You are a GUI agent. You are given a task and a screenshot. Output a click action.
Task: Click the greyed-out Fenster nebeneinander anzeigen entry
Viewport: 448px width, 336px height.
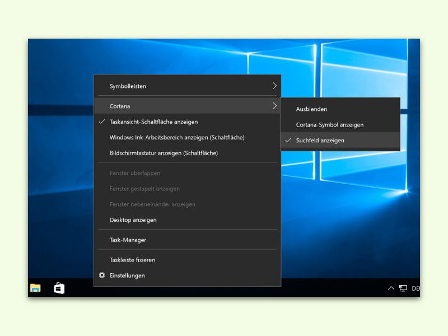(188, 204)
